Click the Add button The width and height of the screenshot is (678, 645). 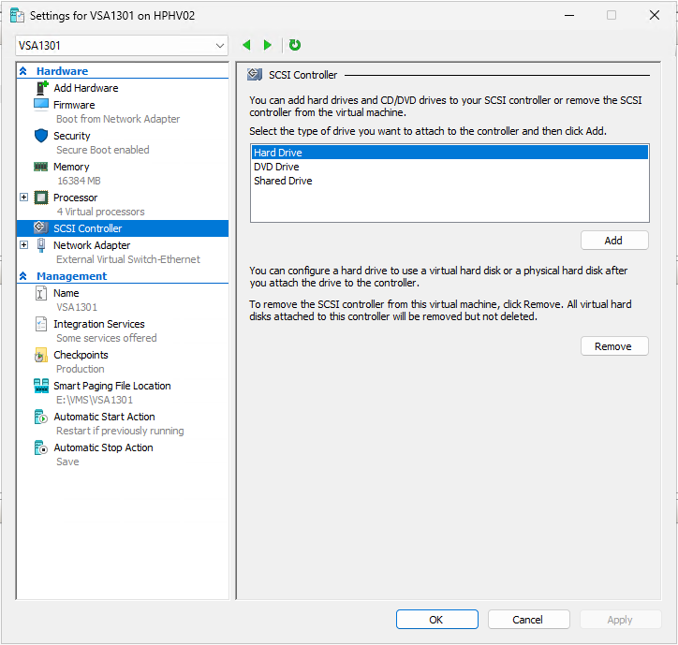coord(613,241)
